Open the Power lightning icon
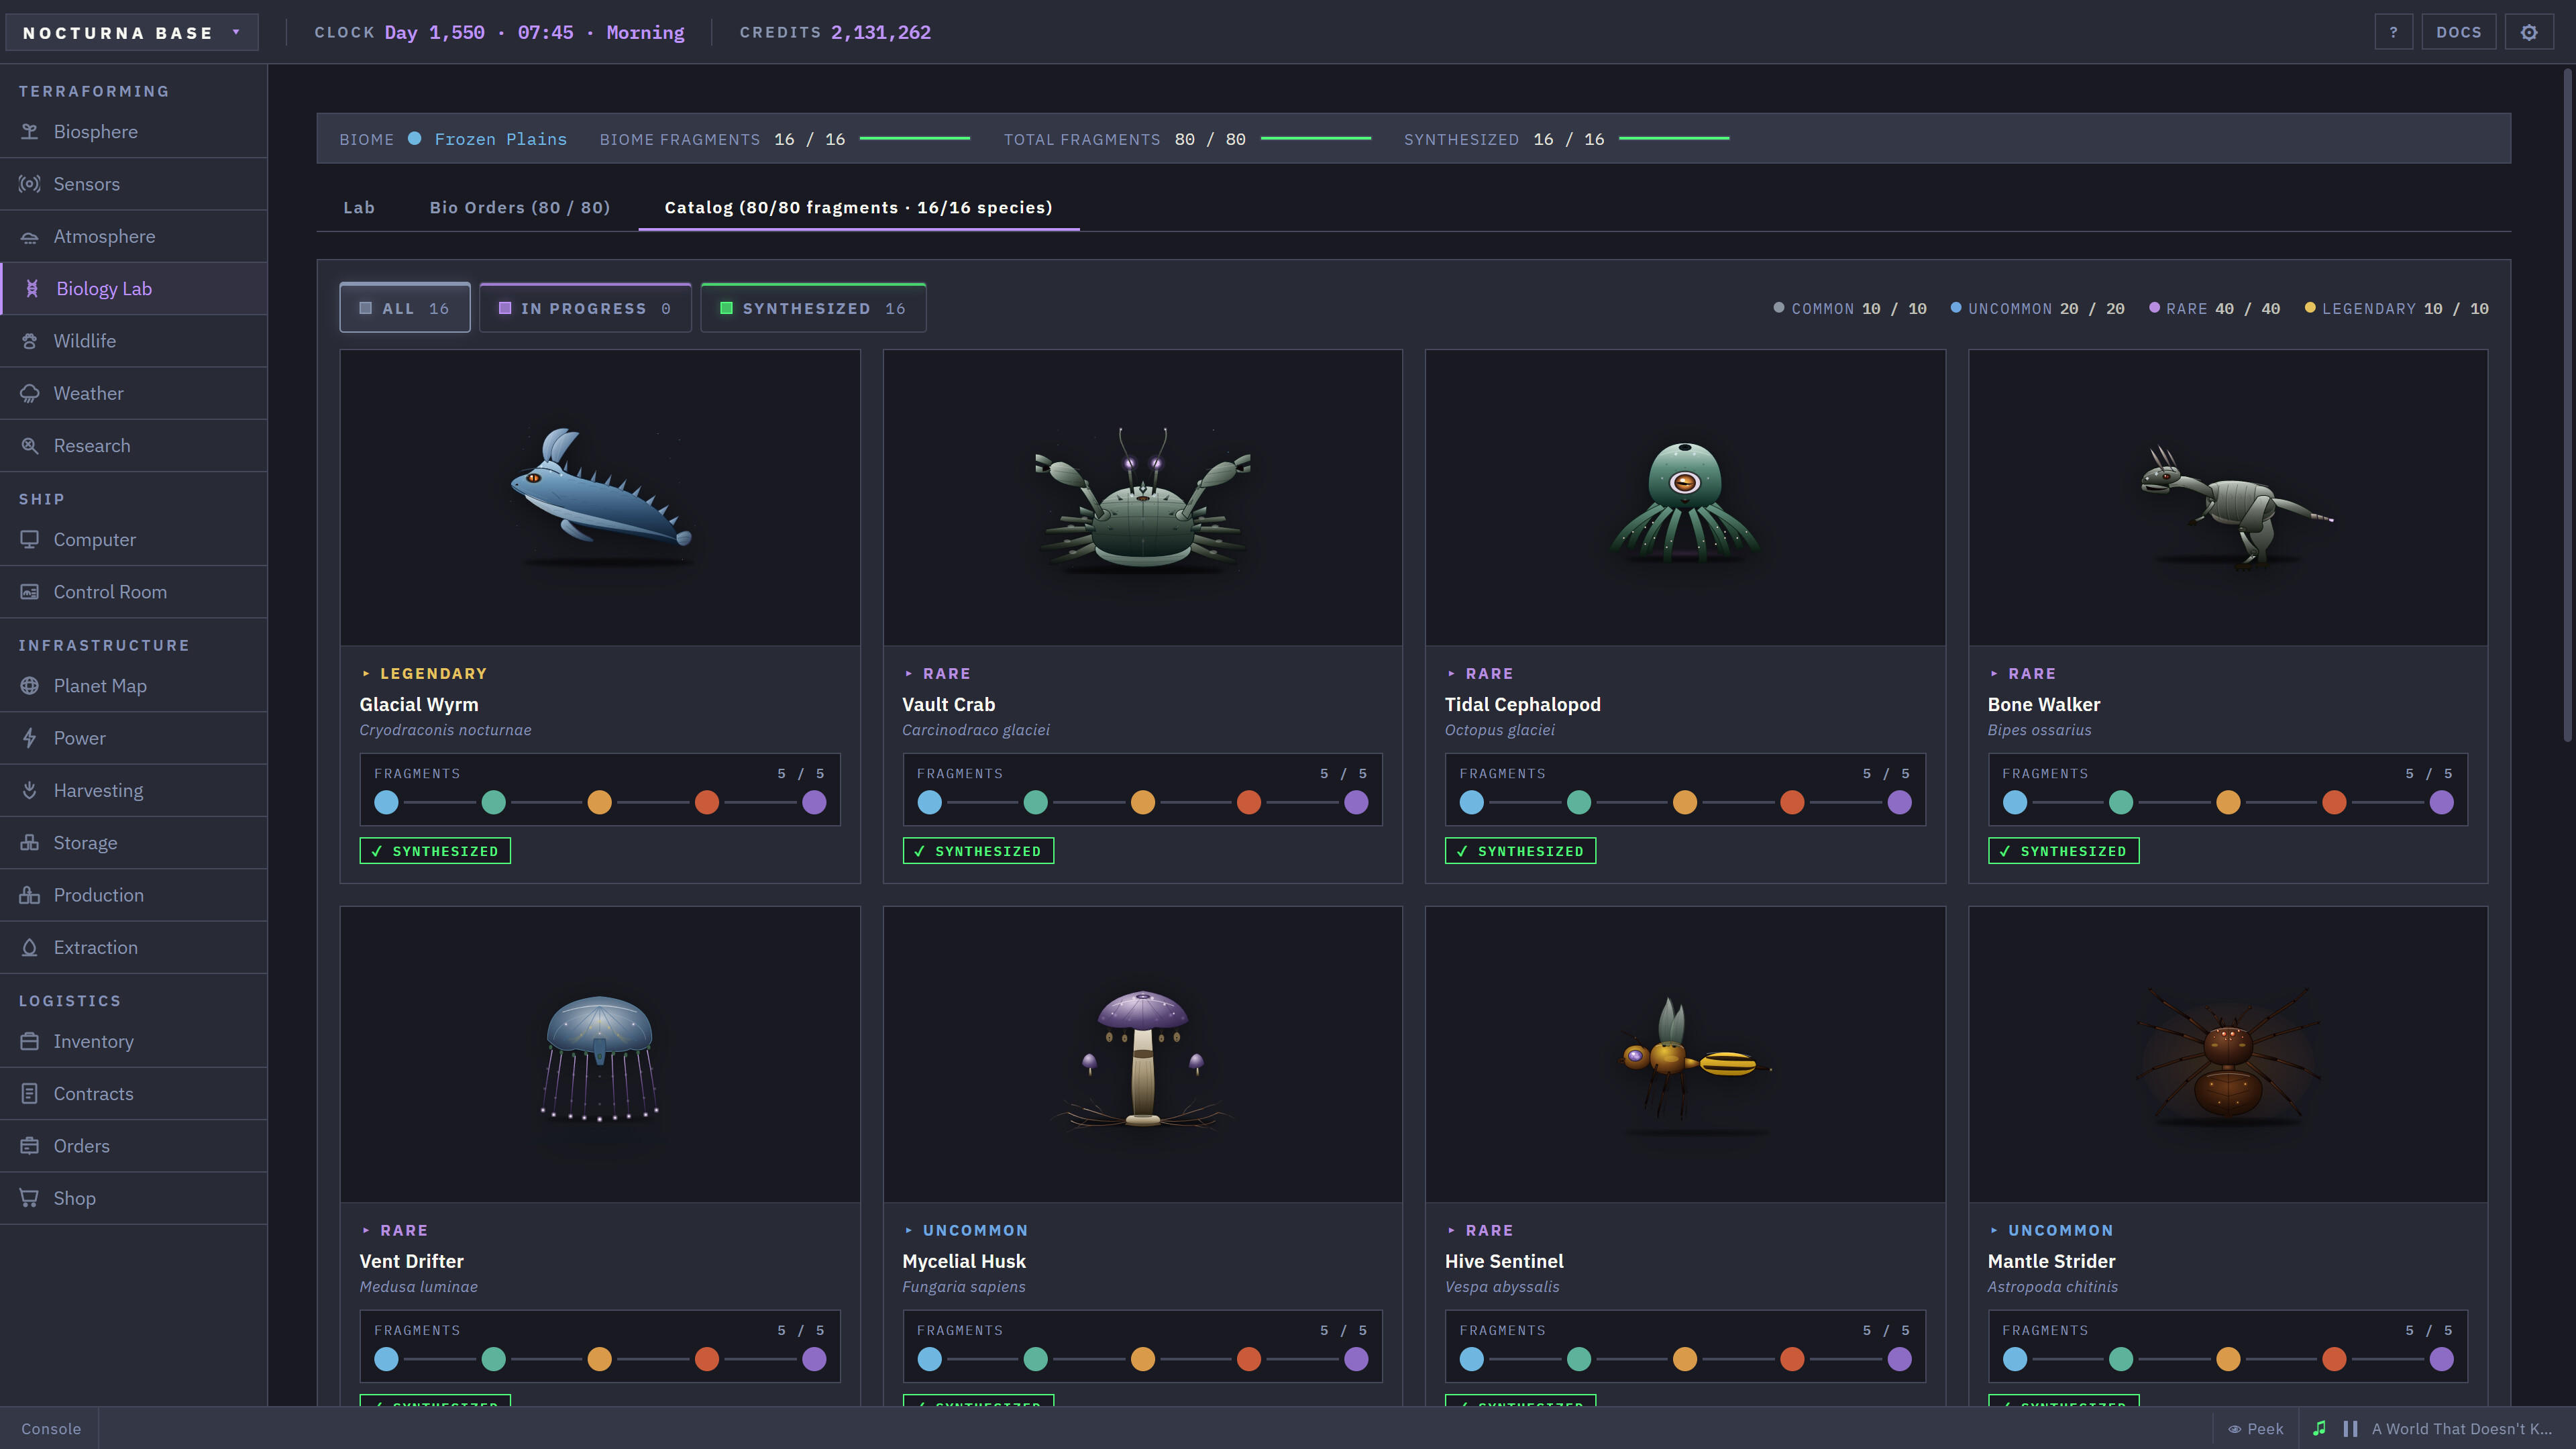 coord(30,738)
